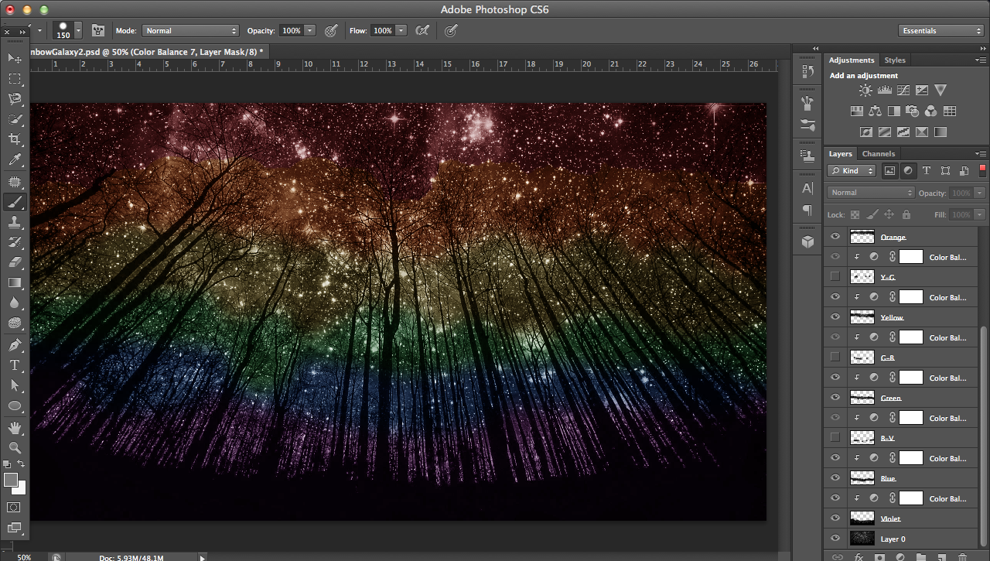This screenshot has height=561, width=990.
Task: Select the Gradient tool
Action: [15, 283]
